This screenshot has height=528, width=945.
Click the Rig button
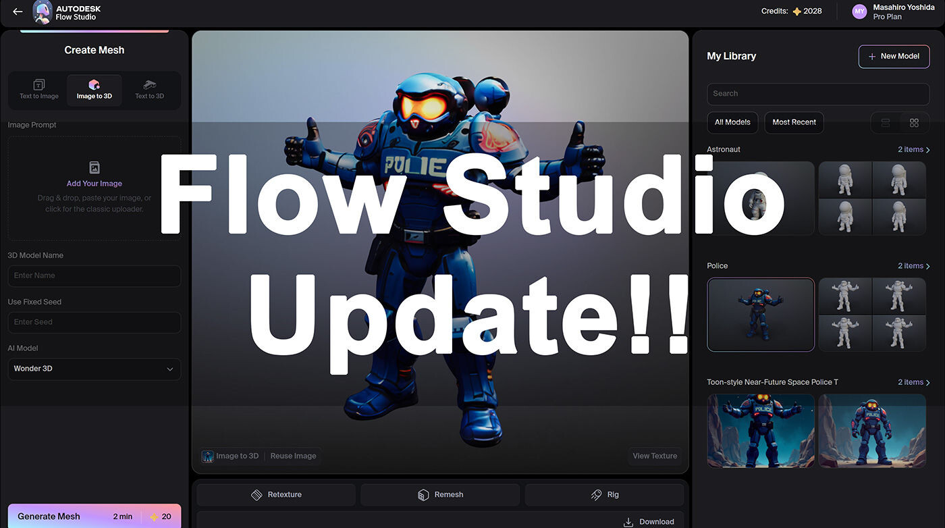604,495
